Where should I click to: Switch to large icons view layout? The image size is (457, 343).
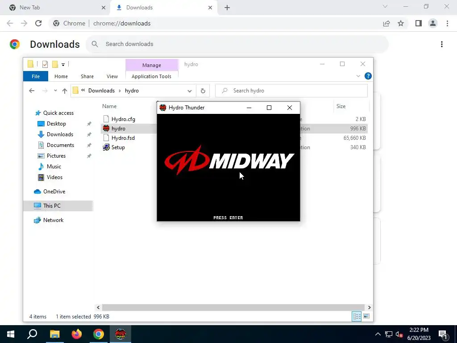point(366,317)
